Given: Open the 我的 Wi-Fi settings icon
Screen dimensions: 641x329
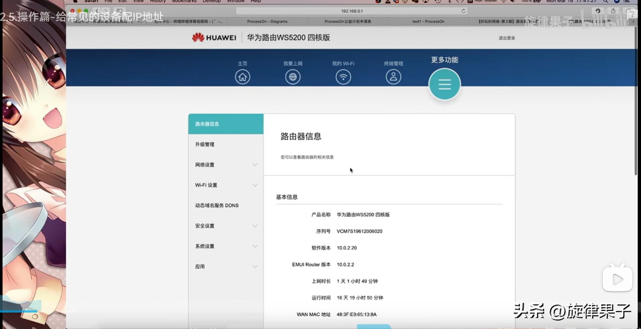Looking at the screenshot, I should point(343,76).
